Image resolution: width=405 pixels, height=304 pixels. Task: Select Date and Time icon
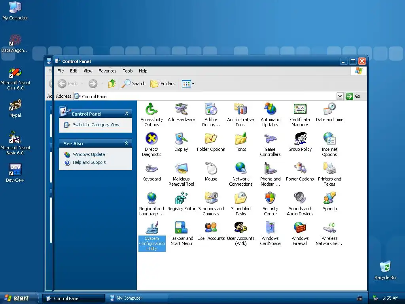tap(329, 112)
